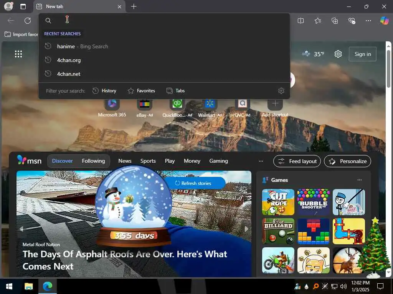
Task: Click the Add shortcut tile
Action: (275, 108)
